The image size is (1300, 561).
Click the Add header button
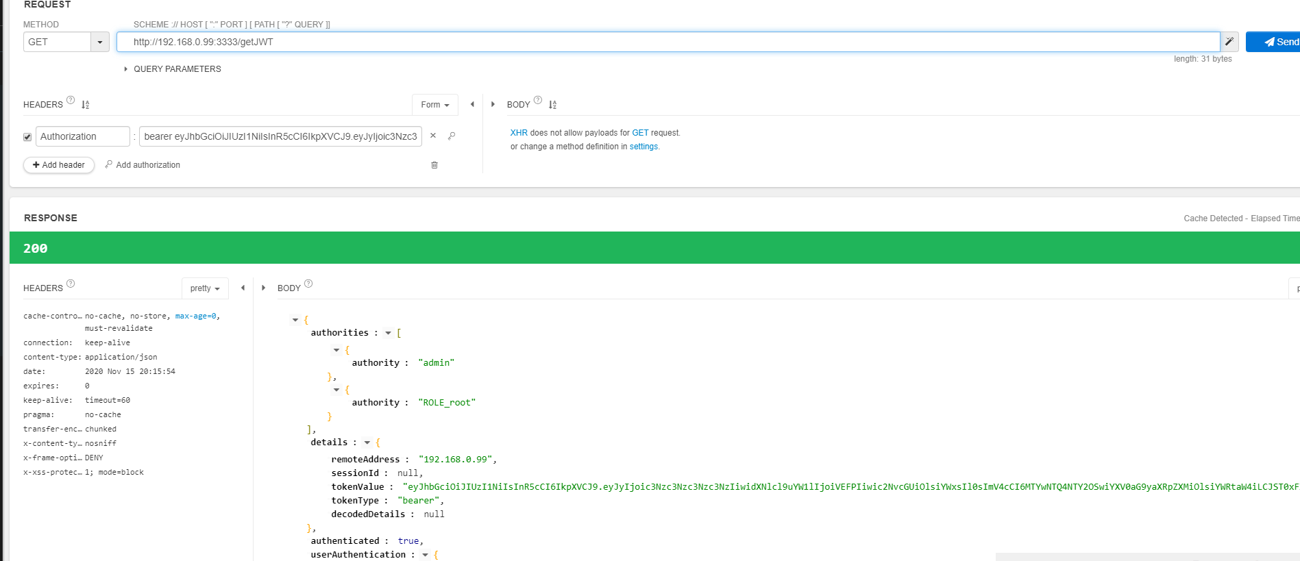(59, 165)
